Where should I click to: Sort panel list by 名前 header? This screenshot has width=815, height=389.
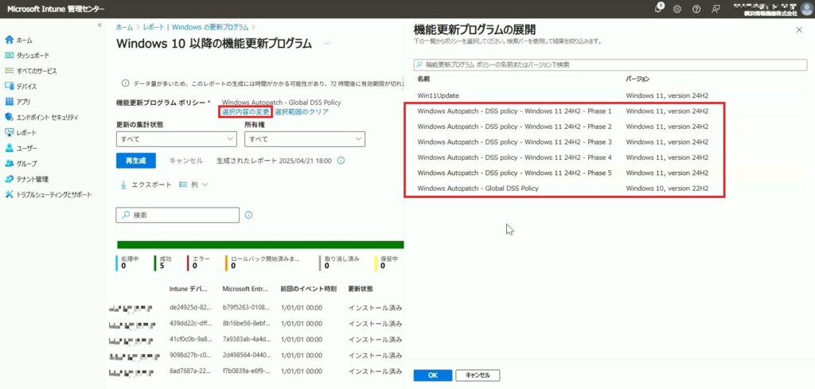[x=423, y=79]
